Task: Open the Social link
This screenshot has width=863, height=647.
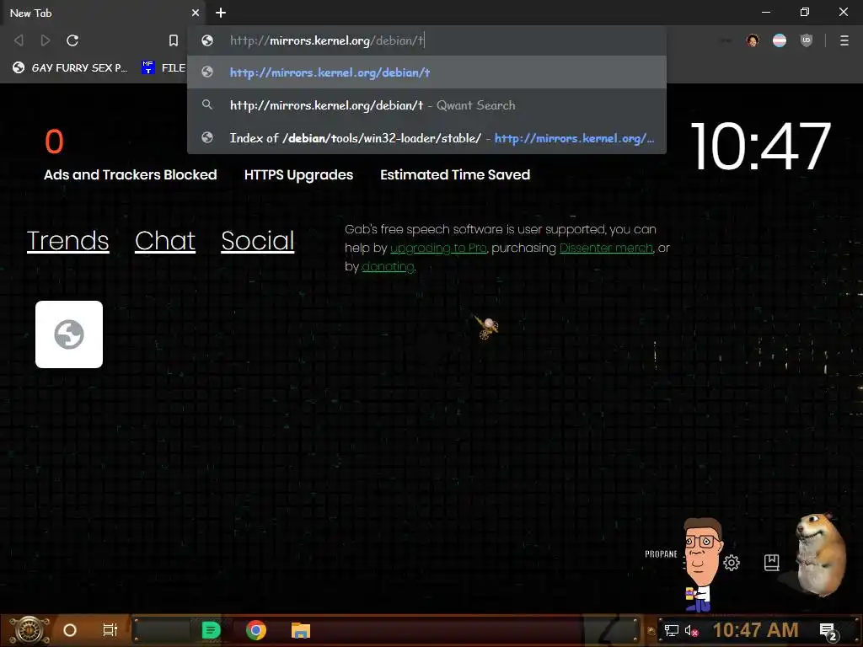Action: (258, 240)
